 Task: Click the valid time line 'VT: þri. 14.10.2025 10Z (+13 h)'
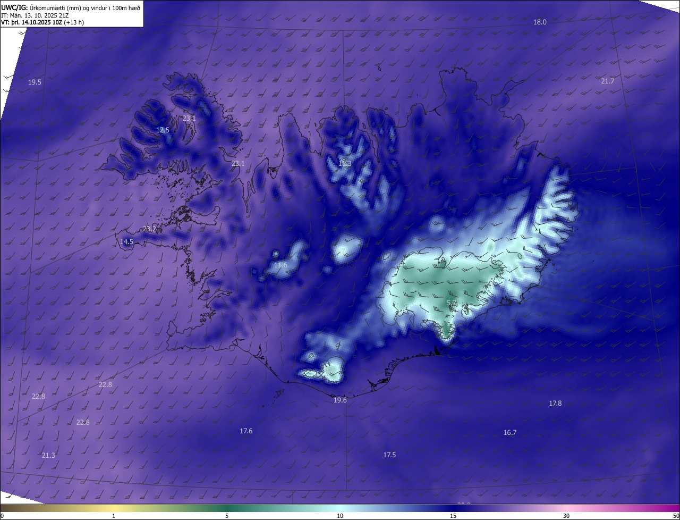click(x=42, y=22)
